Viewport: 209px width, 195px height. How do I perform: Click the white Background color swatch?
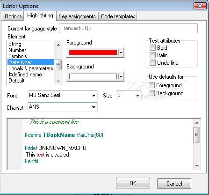coord(93,76)
